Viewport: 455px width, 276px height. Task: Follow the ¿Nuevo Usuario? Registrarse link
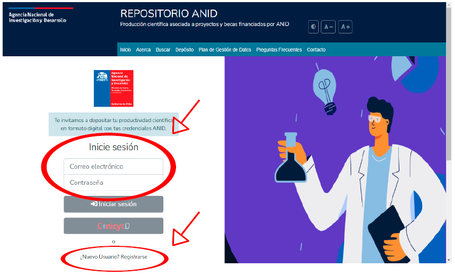click(113, 257)
